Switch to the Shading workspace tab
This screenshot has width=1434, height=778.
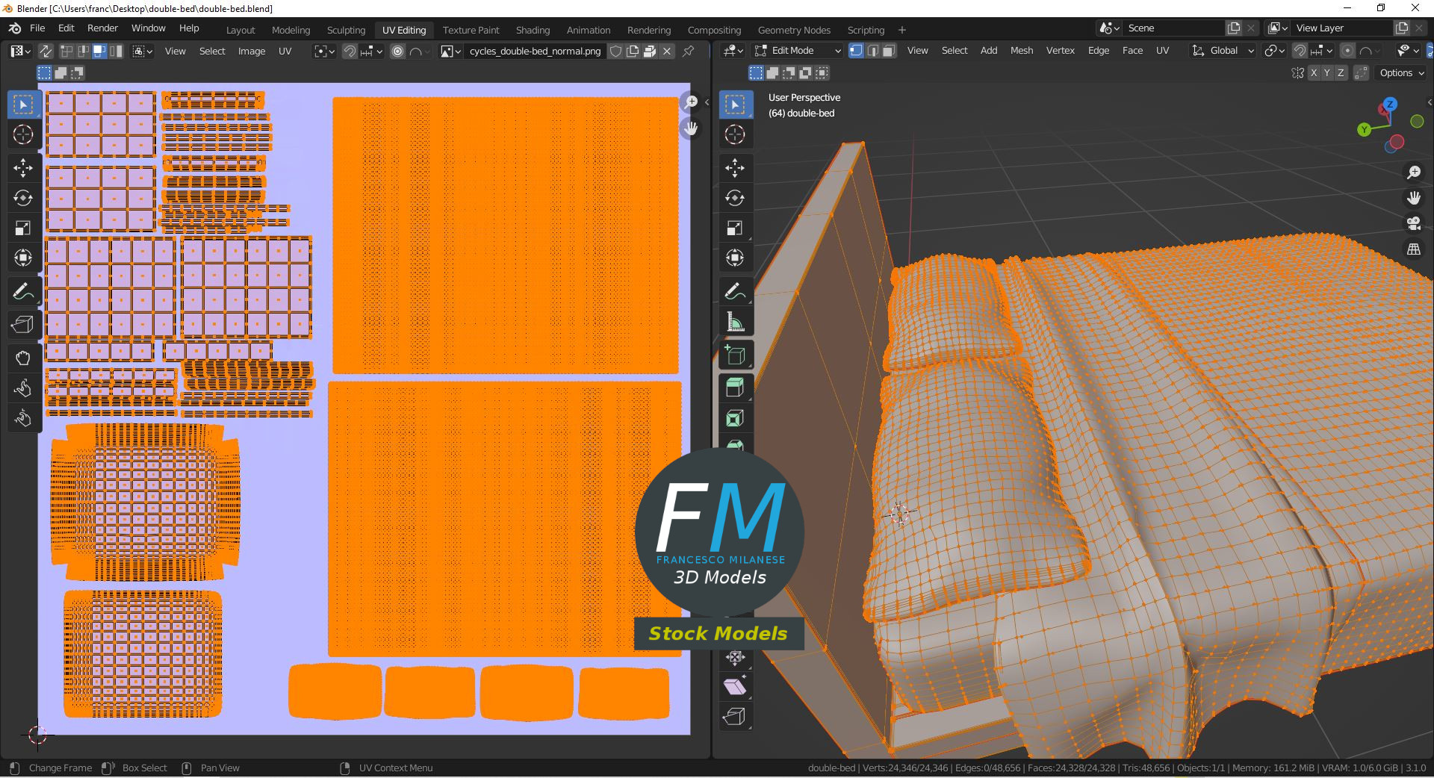(533, 30)
